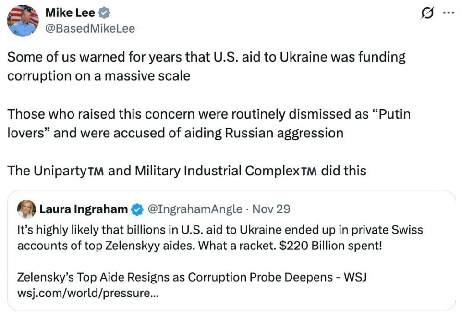Click the corruption warning opening sentence
461x320 pixels.
[x=206, y=56]
